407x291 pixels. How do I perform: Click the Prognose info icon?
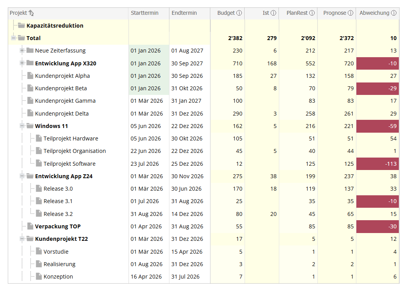351,13
